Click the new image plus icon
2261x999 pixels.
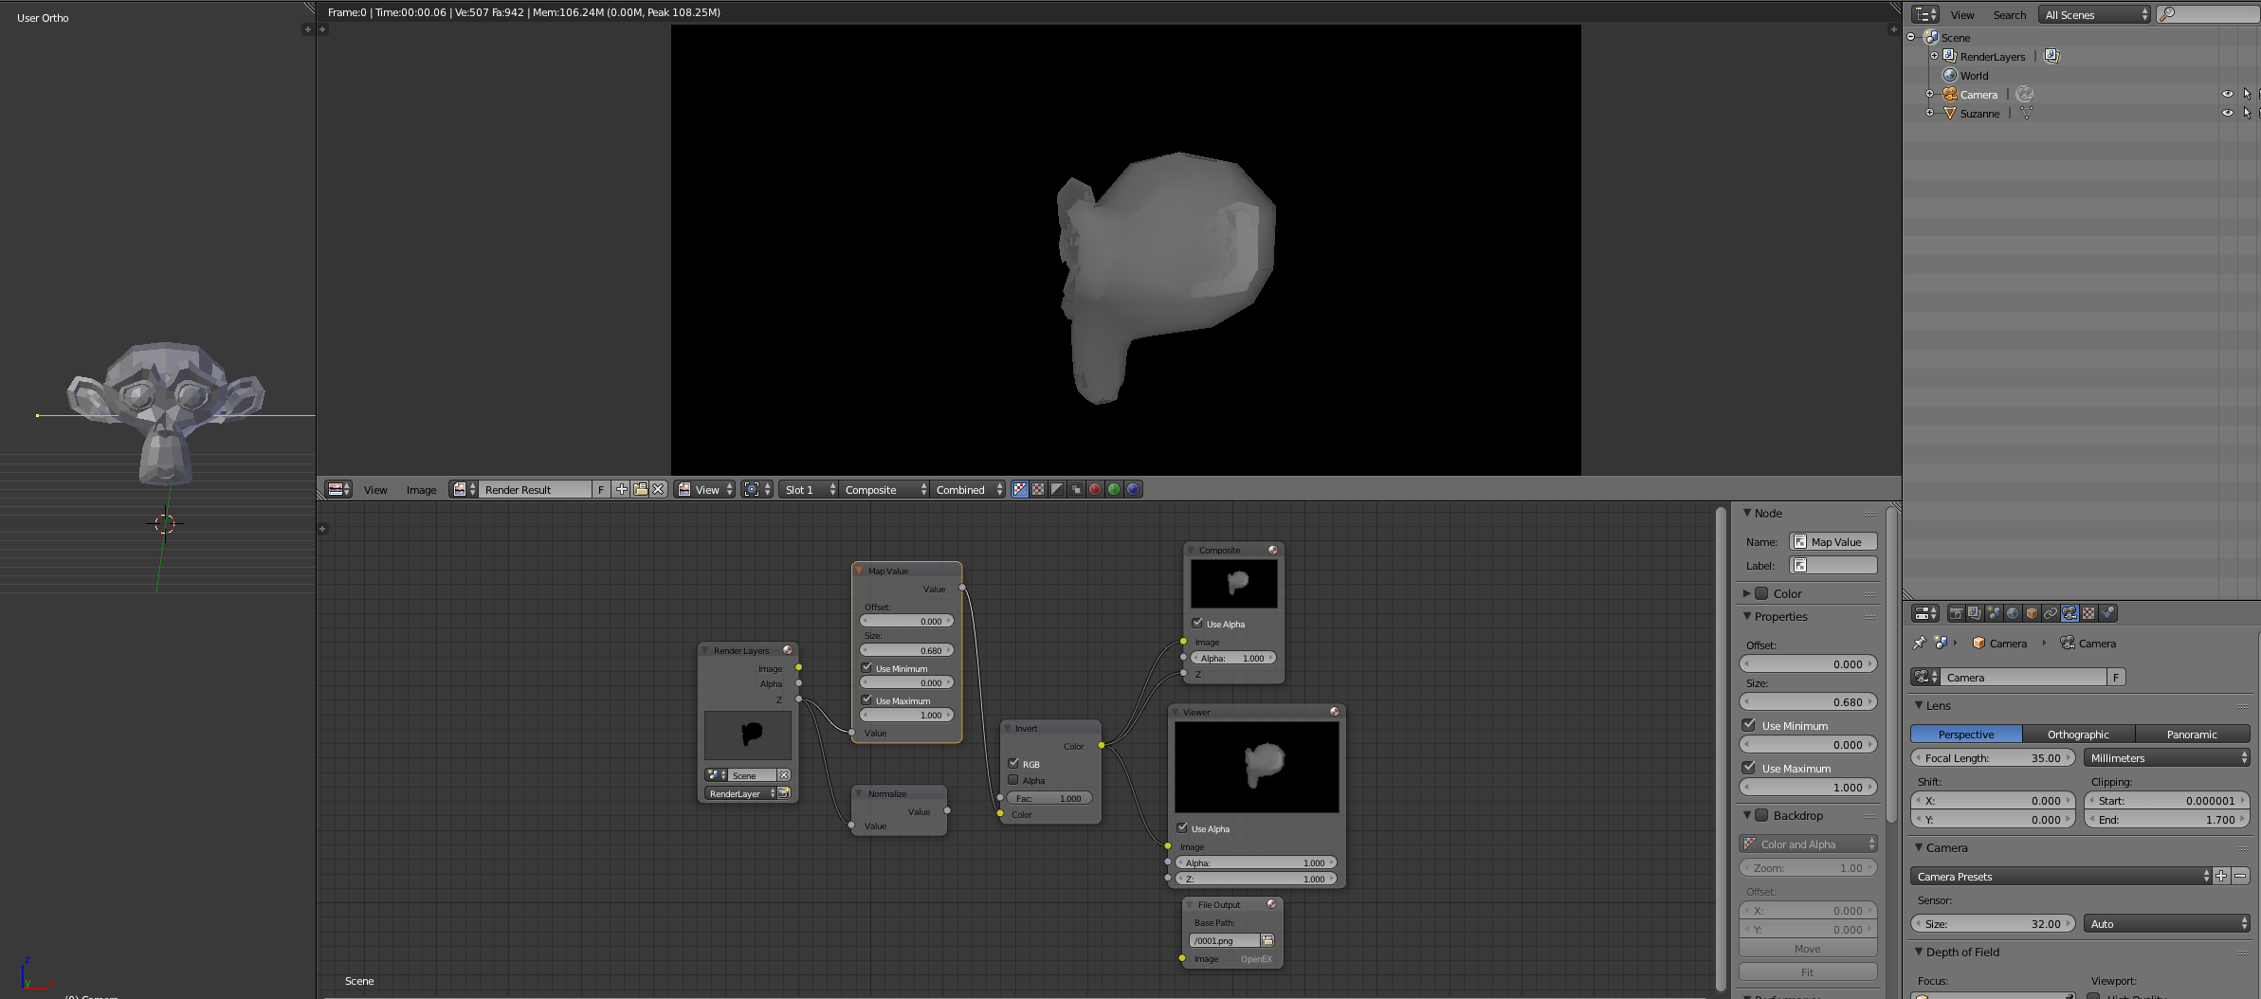click(x=621, y=489)
